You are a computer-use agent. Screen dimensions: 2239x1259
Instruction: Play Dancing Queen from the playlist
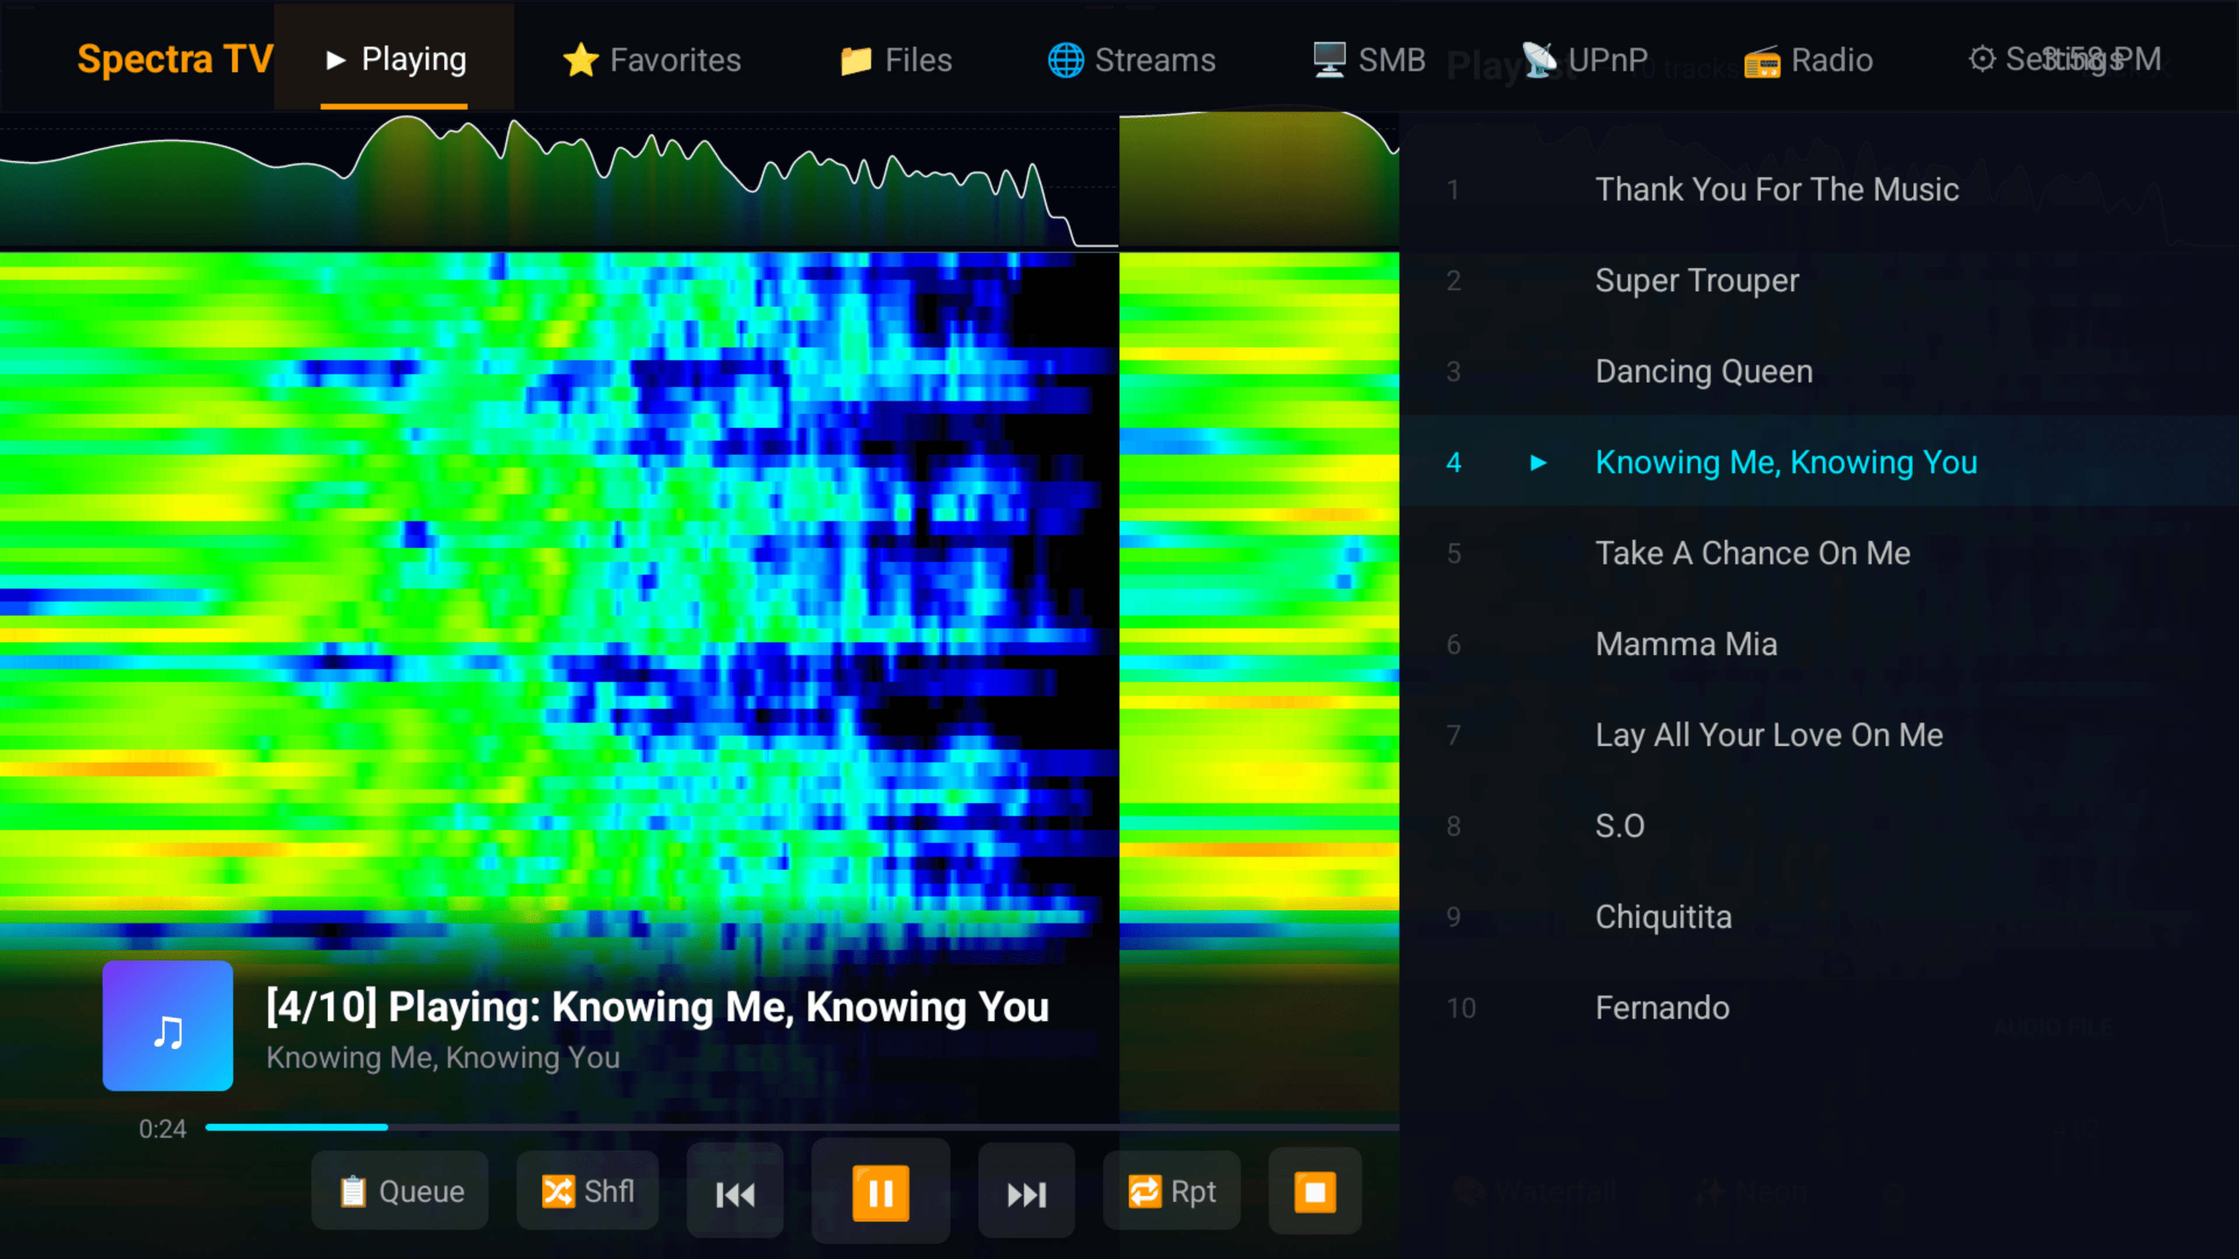(x=1704, y=372)
